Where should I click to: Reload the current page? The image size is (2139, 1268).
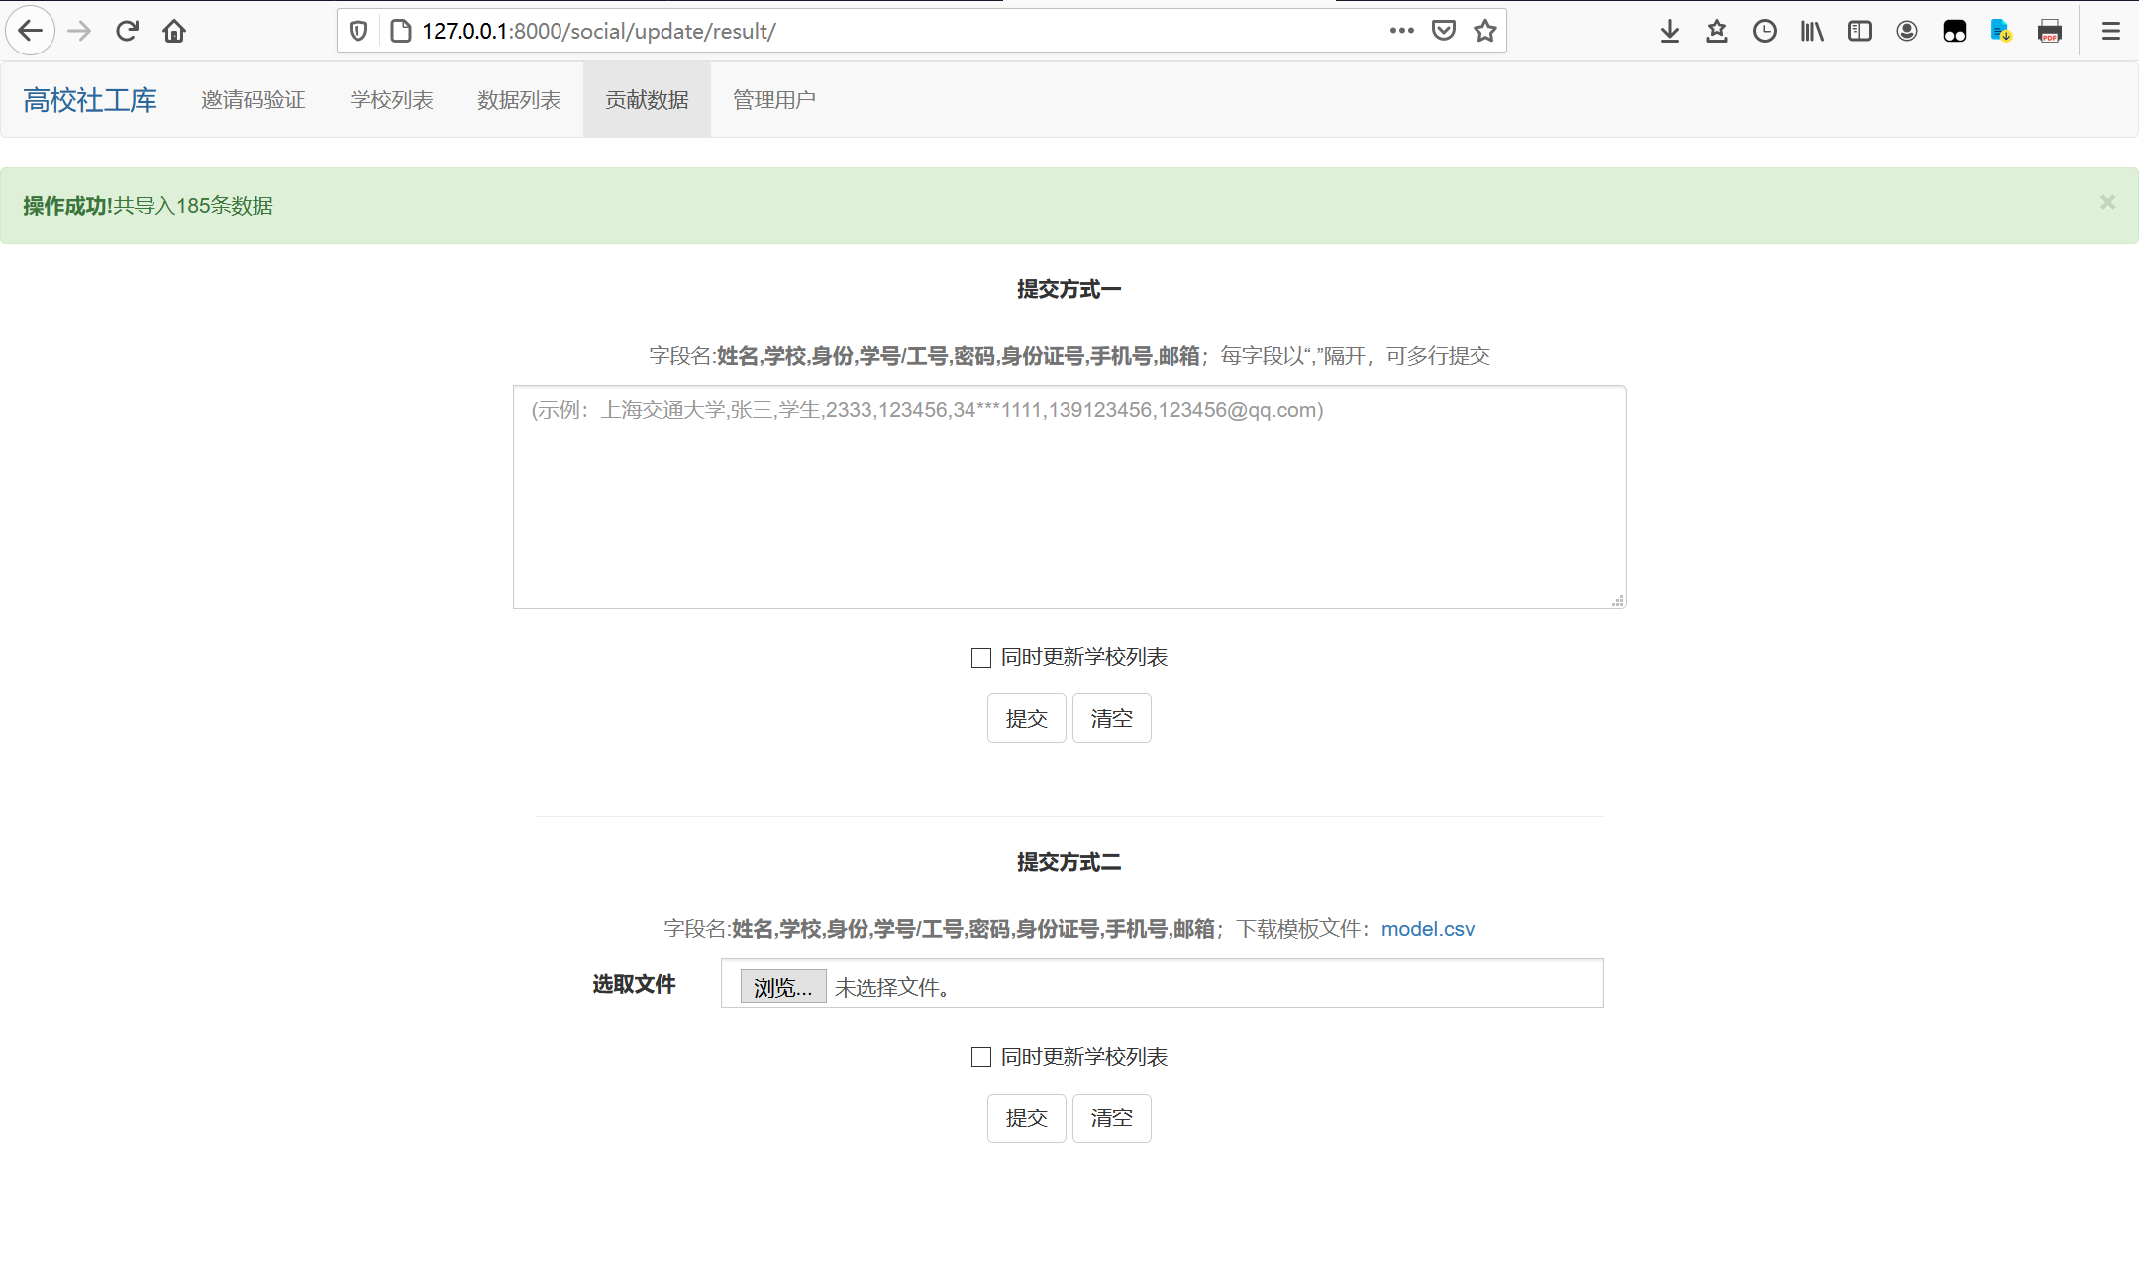pos(127,31)
